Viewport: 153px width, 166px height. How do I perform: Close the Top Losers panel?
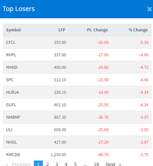149,9
